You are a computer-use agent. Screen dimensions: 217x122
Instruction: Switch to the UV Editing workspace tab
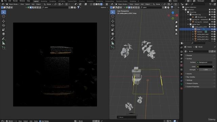point(62,1)
